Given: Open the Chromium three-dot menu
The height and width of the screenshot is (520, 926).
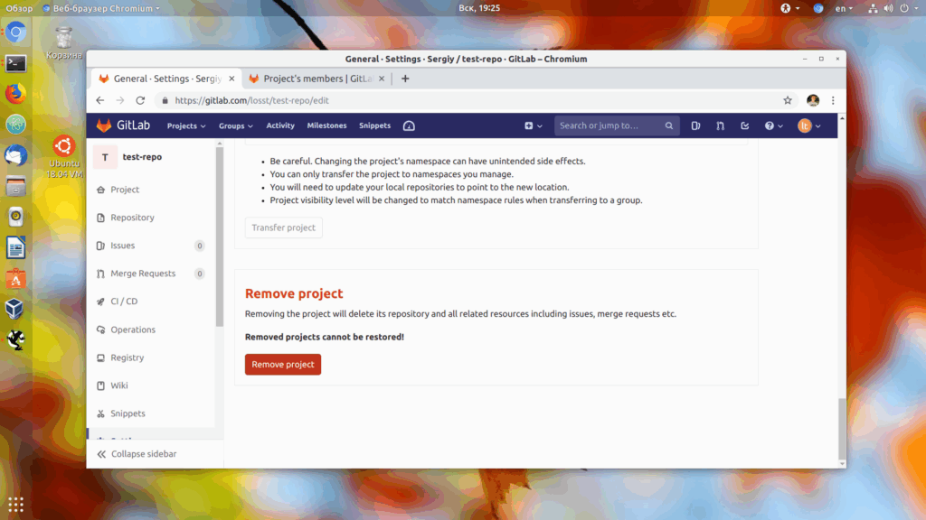Looking at the screenshot, I should click(833, 100).
